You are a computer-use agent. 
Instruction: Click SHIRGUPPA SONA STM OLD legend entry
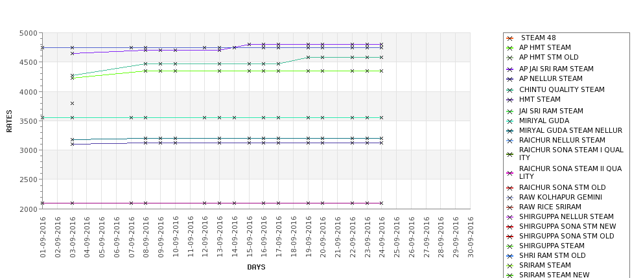click(567, 236)
